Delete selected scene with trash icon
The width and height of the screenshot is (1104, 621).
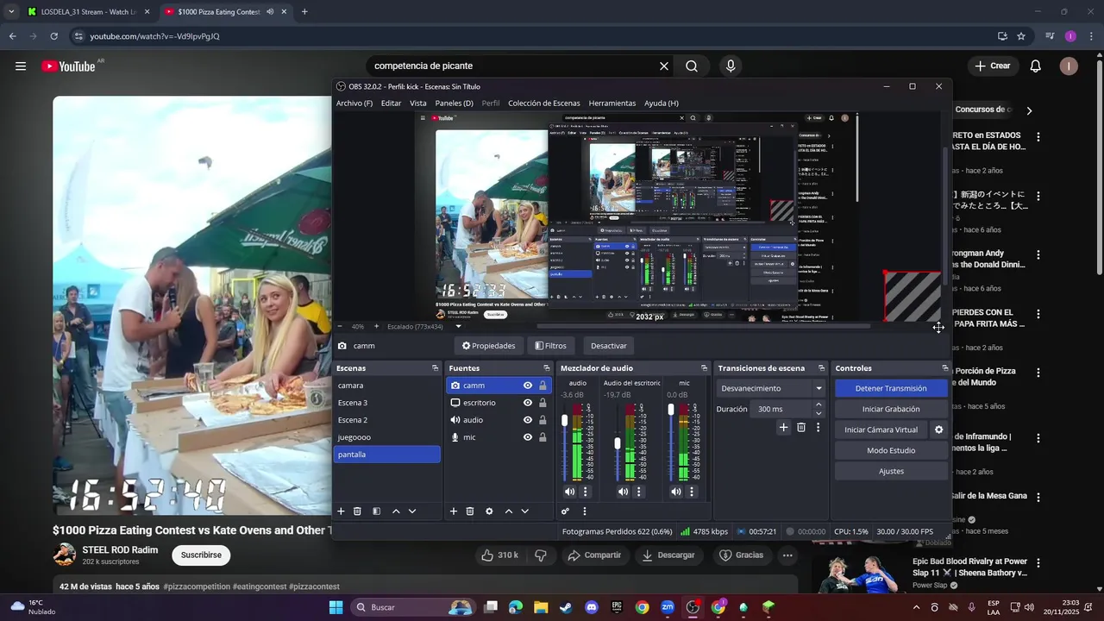point(357,511)
